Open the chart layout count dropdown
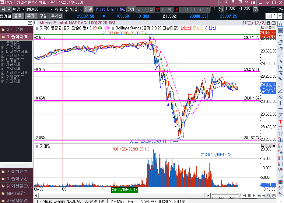The image size is (284, 203). [x=280, y=16]
